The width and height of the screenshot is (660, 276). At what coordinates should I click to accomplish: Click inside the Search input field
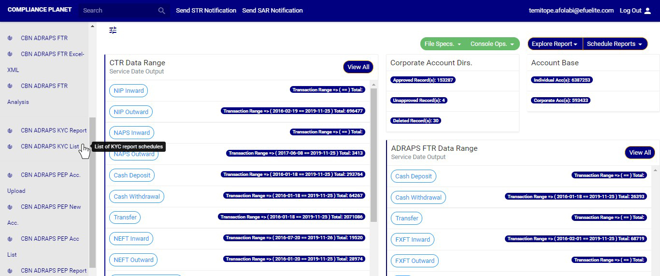pos(118,11)
